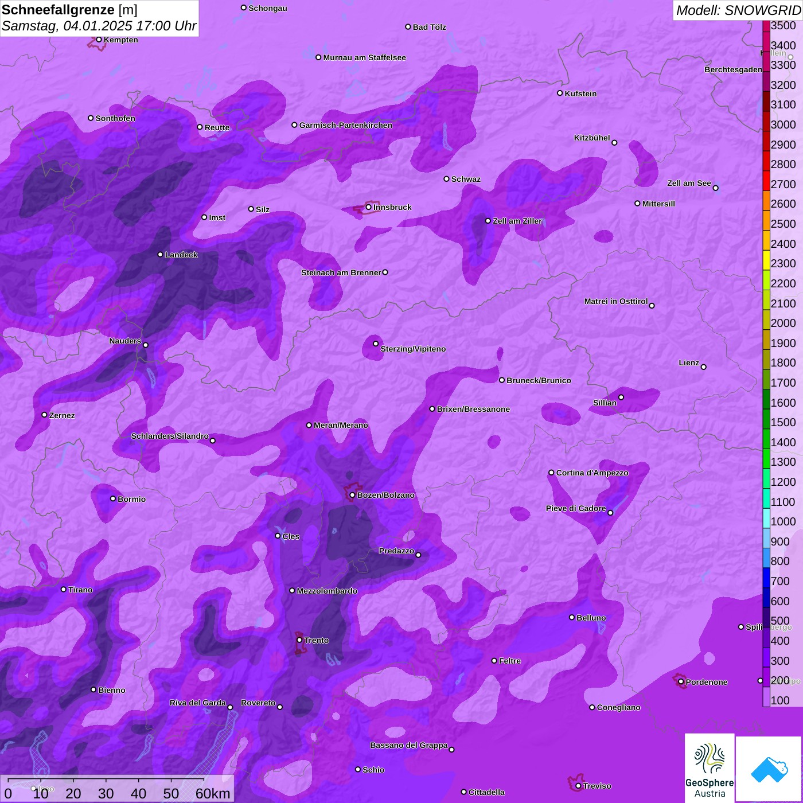Screen dimensions: 803x803
Task: Click the Bassano del Grappa label
Action: pos(408,745)
